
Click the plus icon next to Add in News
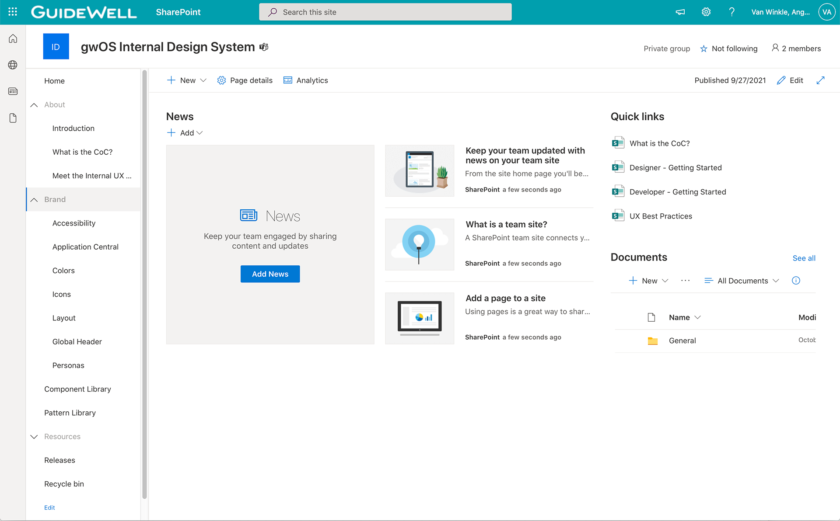point(171,132)
